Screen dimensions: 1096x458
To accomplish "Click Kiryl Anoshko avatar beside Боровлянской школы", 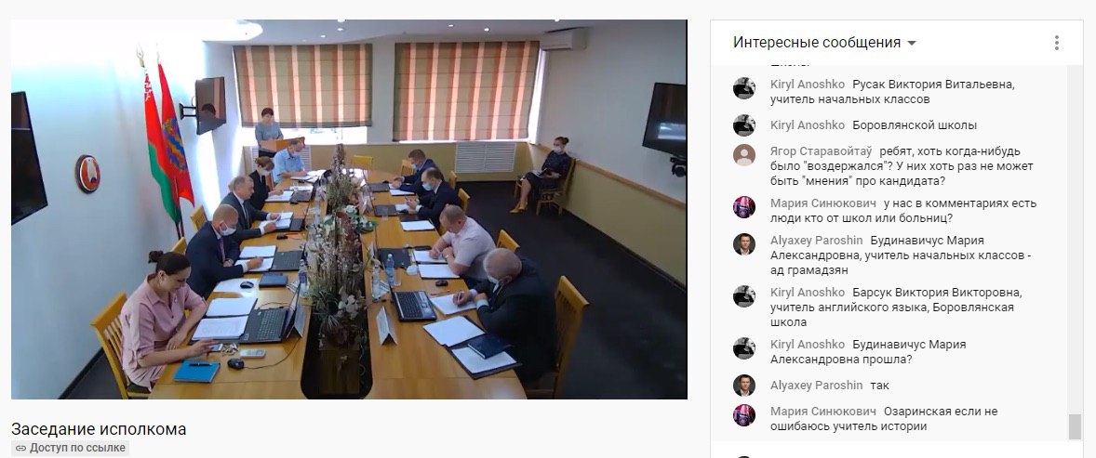I will (x=743, y=125).
